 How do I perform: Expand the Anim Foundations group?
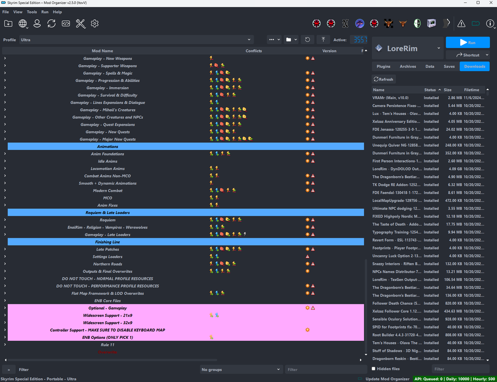tap(5, 154)
